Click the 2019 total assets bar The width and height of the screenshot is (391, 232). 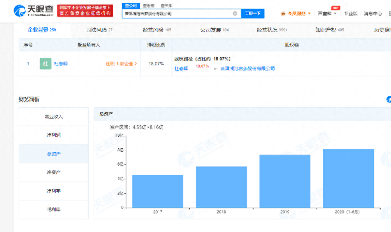pyautogui.click(x=285, y=181)
